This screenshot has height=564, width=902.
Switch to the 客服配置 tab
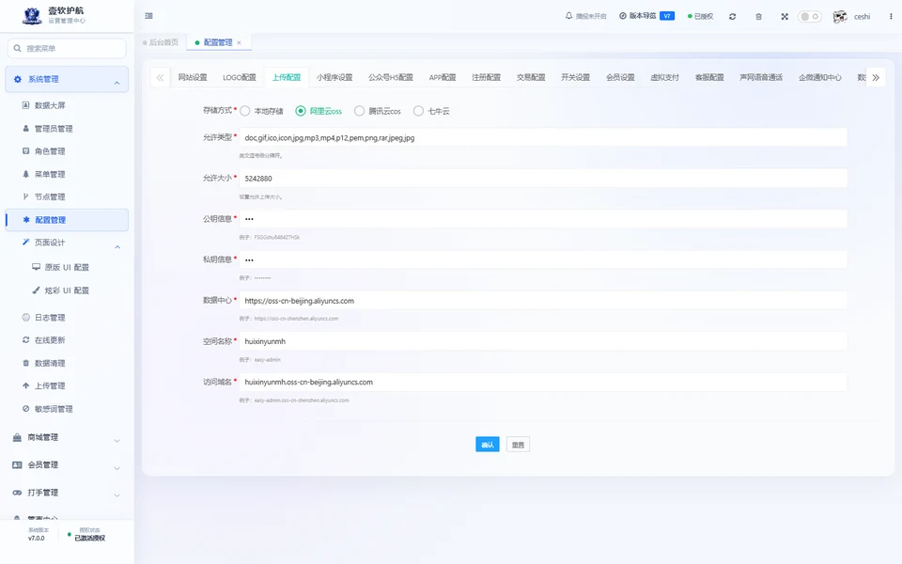(709, 77)
